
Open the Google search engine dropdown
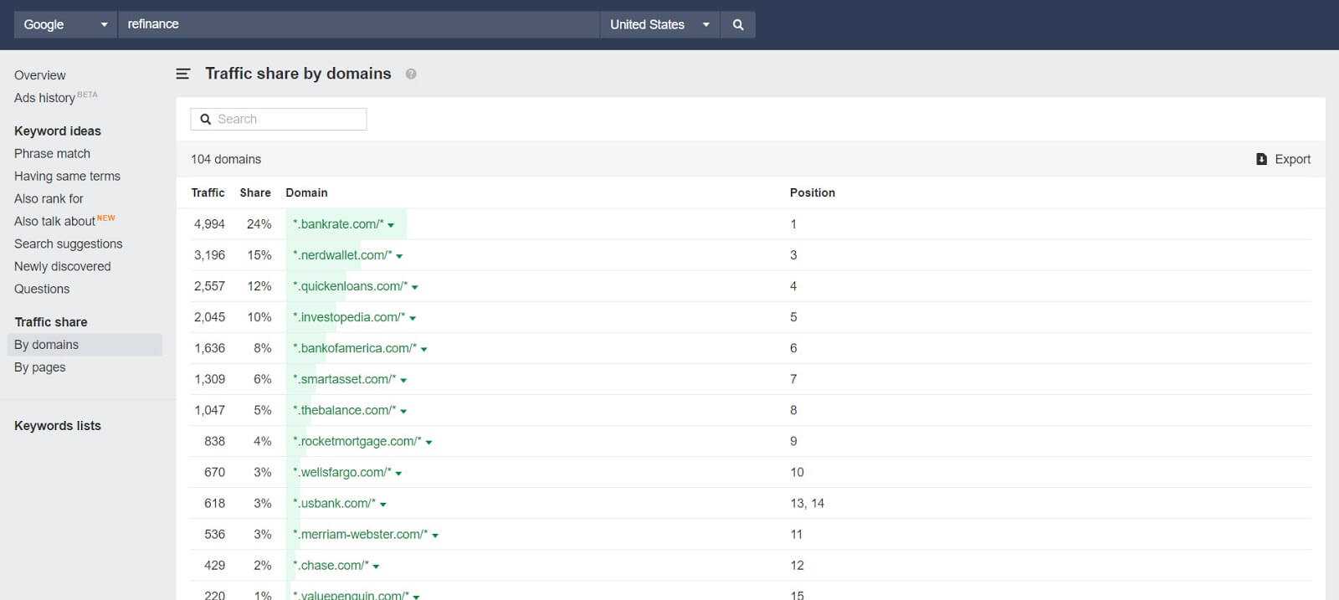tap(65, 24)
